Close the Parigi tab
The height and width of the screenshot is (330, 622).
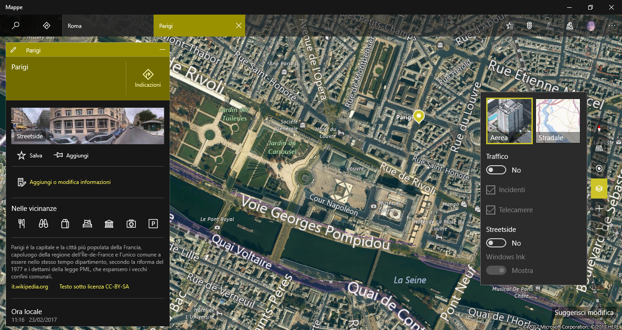[x=238, y=26]
